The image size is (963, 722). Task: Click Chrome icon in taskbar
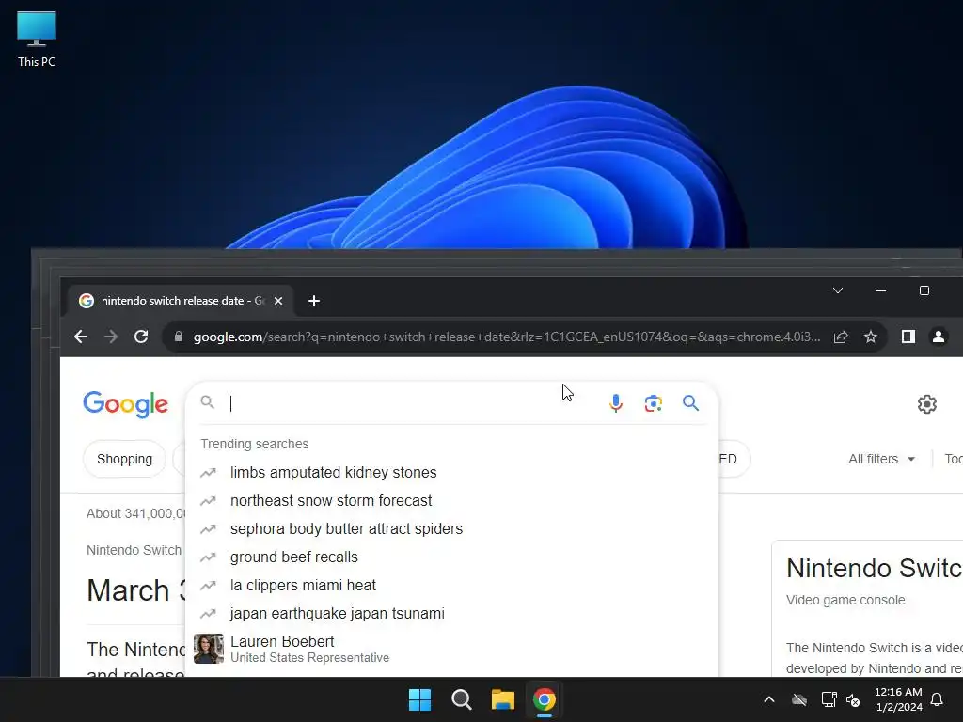point(545,699)
